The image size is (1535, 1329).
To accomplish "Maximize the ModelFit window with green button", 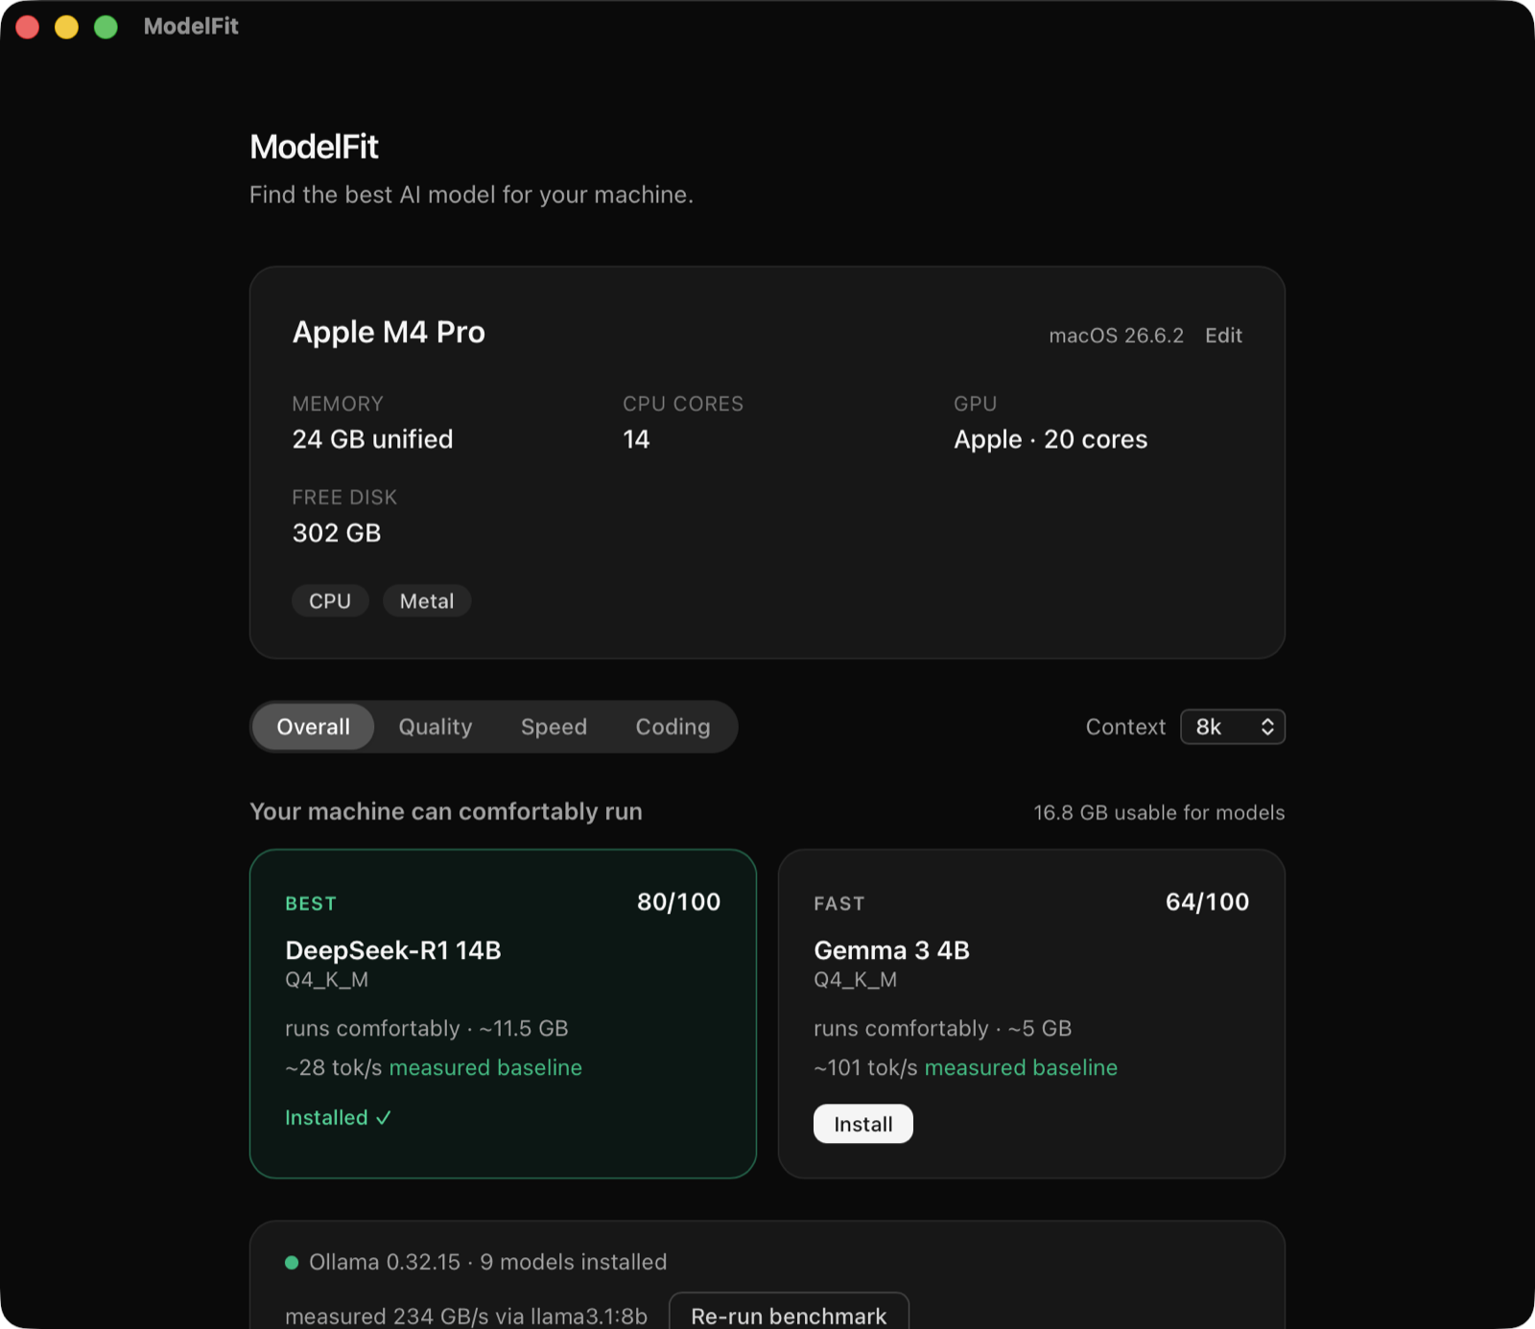I will (x=106, y=27).
